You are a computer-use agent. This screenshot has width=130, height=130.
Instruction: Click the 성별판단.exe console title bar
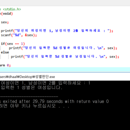click(x=65, y=77)
